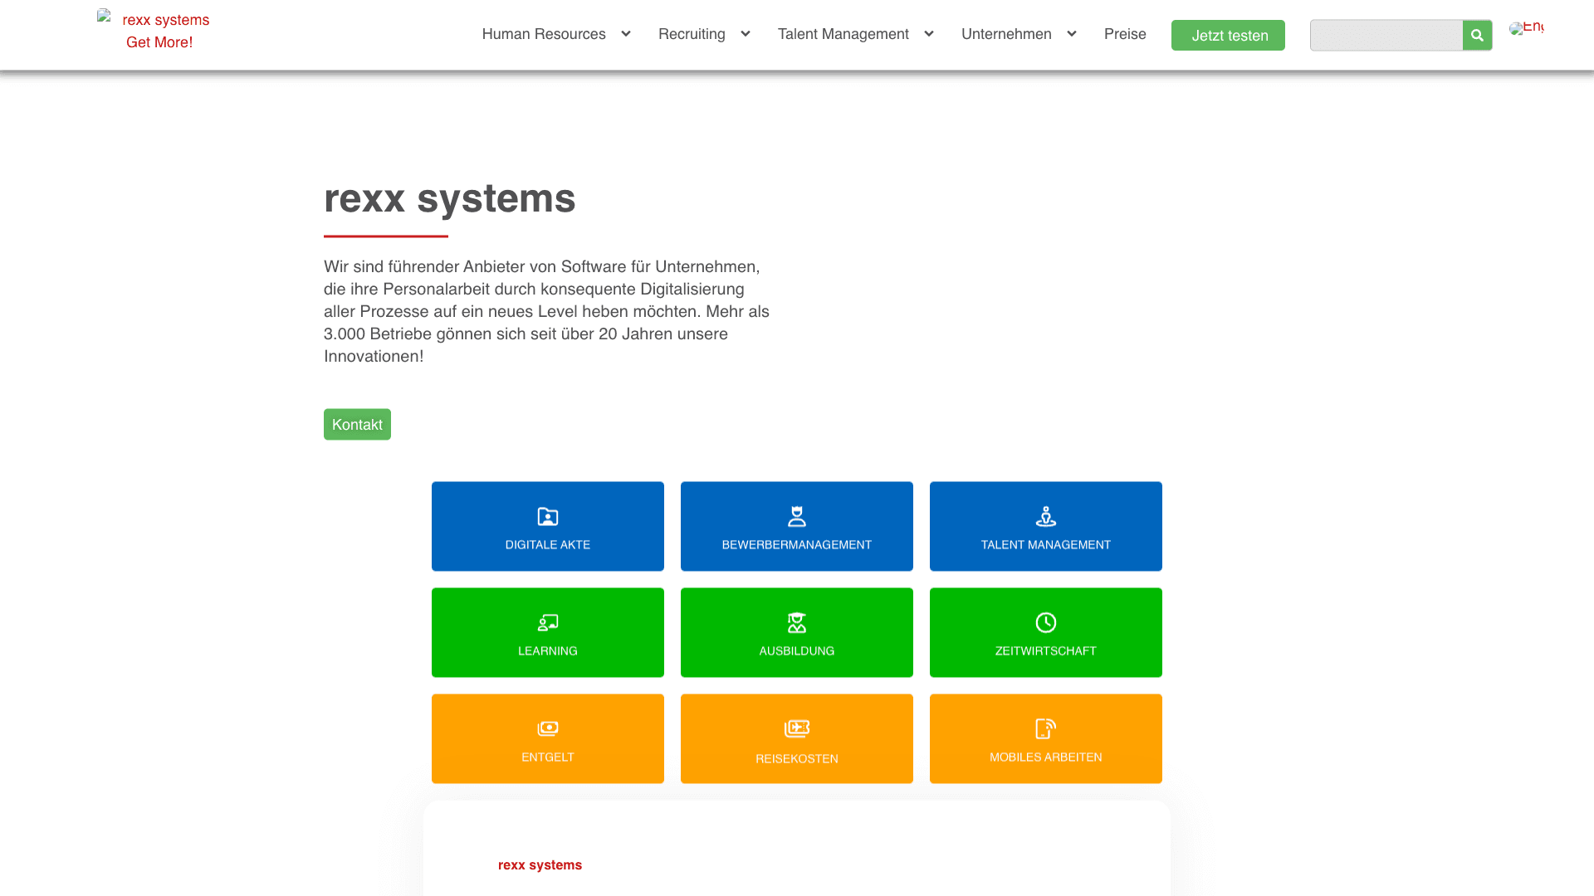Expand the Recruiting chevron
The height and width of the screenshot is (896, 1594).
tap(746, 34)
